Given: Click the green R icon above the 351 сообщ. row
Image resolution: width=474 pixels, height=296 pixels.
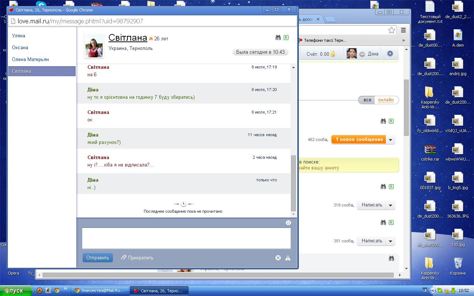Looking at the screenshot, I should [391, 222].
